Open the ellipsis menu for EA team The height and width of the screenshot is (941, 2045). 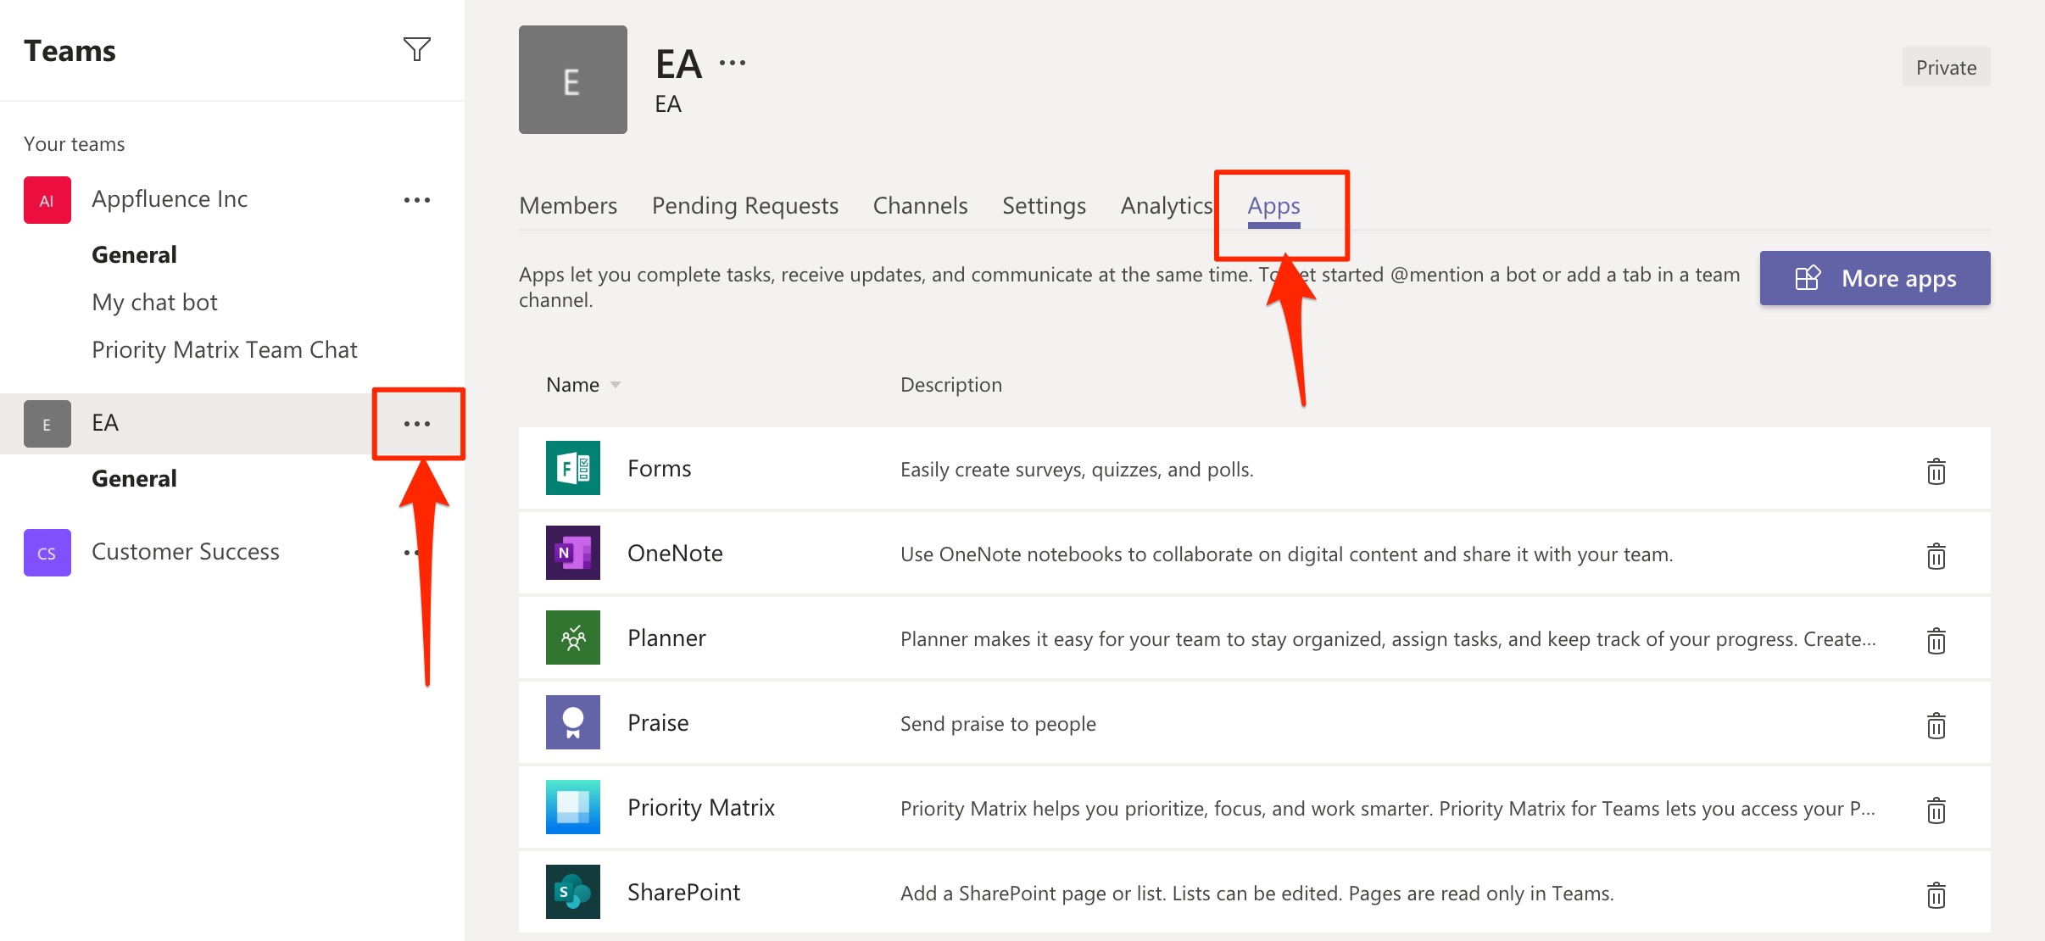coord(418,423)
